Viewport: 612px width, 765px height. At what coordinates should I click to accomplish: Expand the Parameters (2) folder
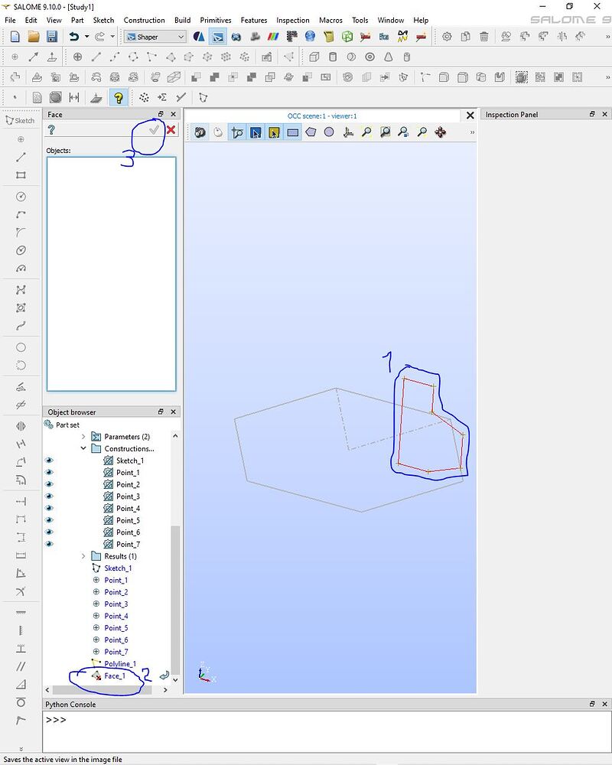tap(83, 437)
